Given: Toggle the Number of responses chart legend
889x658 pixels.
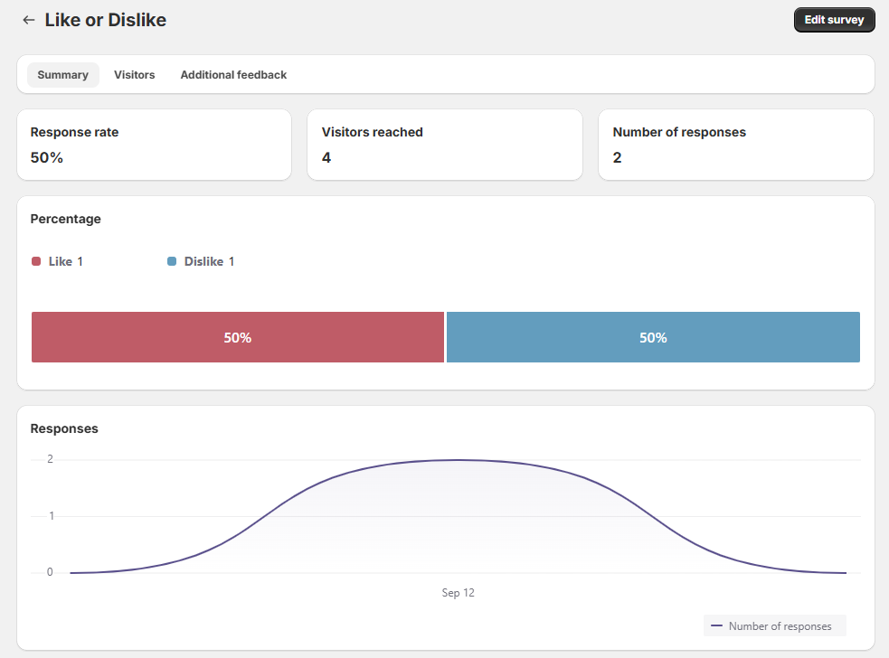Looking at the screenshot, I should pos(774,625).
